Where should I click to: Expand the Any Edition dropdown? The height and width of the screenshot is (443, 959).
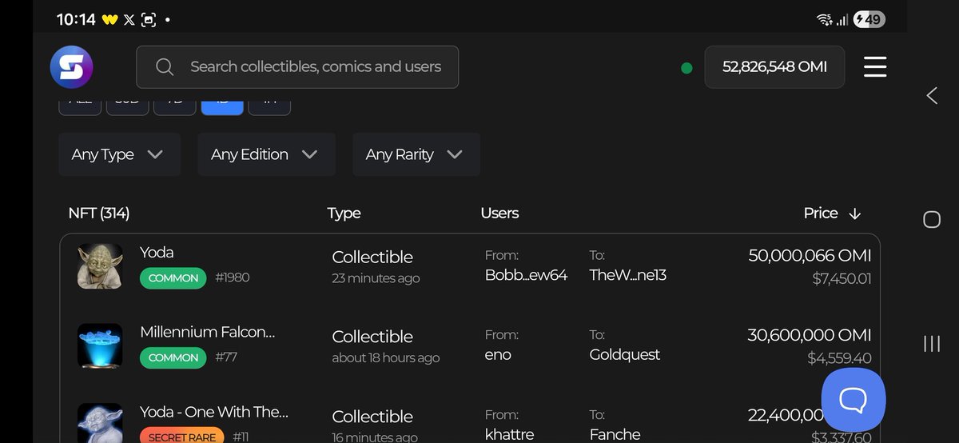click(x=266, y=154)
